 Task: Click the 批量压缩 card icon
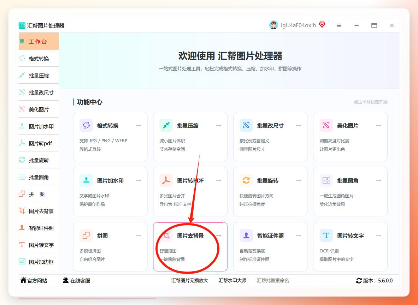[166, 125]
